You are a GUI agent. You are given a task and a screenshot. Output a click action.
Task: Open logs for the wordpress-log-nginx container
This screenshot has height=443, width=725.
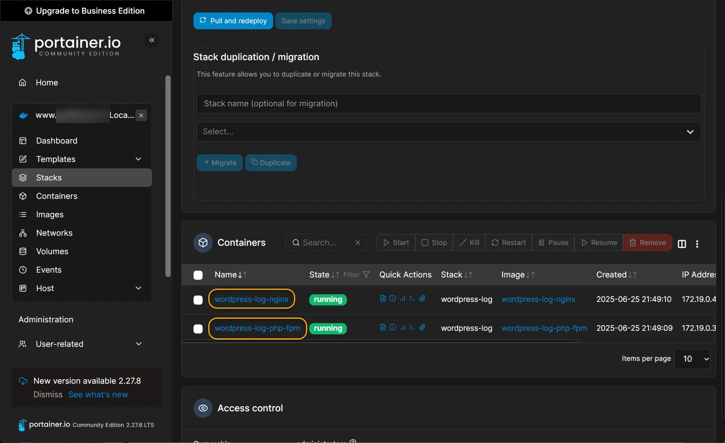(x=383, y=298)
